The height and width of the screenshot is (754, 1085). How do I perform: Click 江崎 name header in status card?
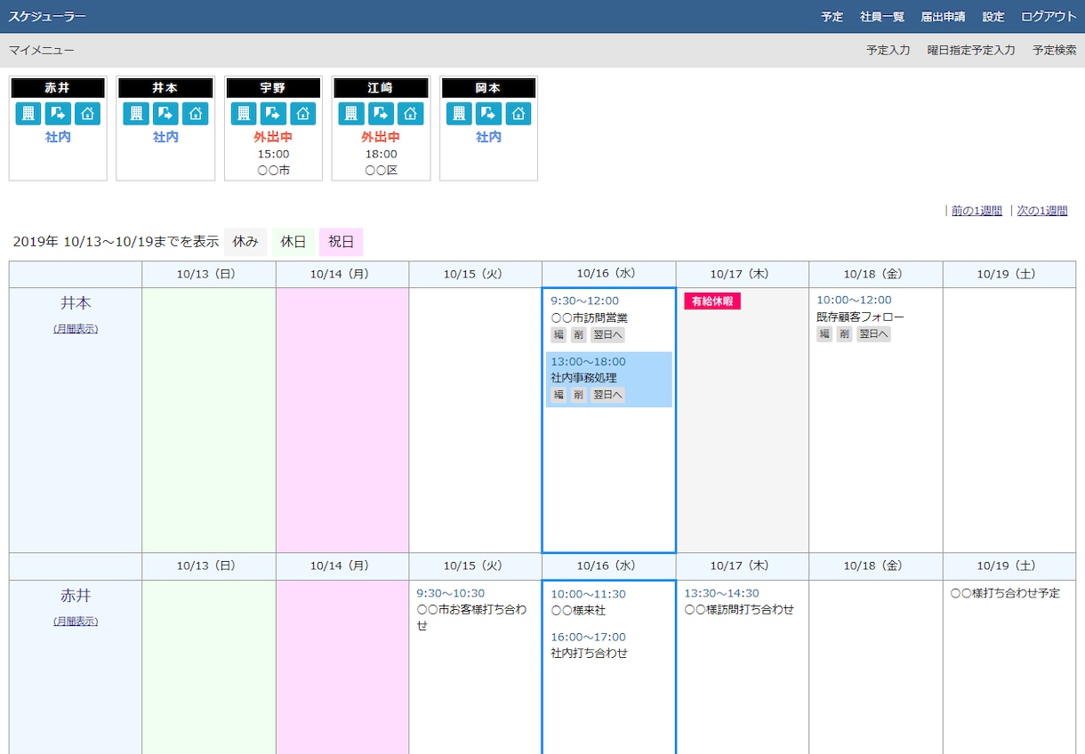381,88
